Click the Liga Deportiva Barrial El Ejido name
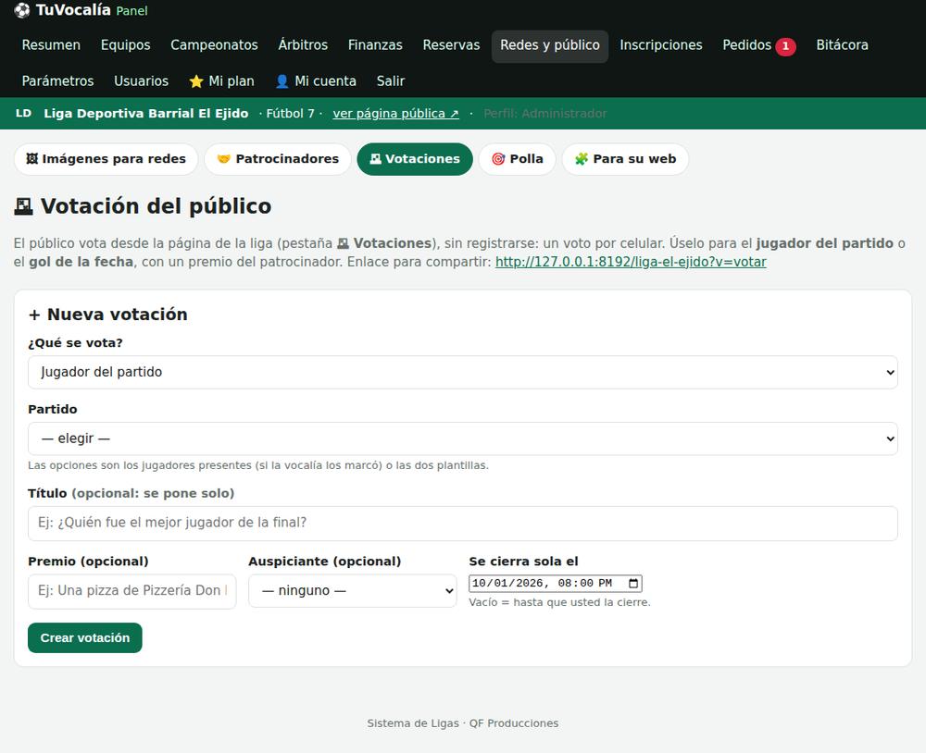Screen dimensions: 926x753 146,113
